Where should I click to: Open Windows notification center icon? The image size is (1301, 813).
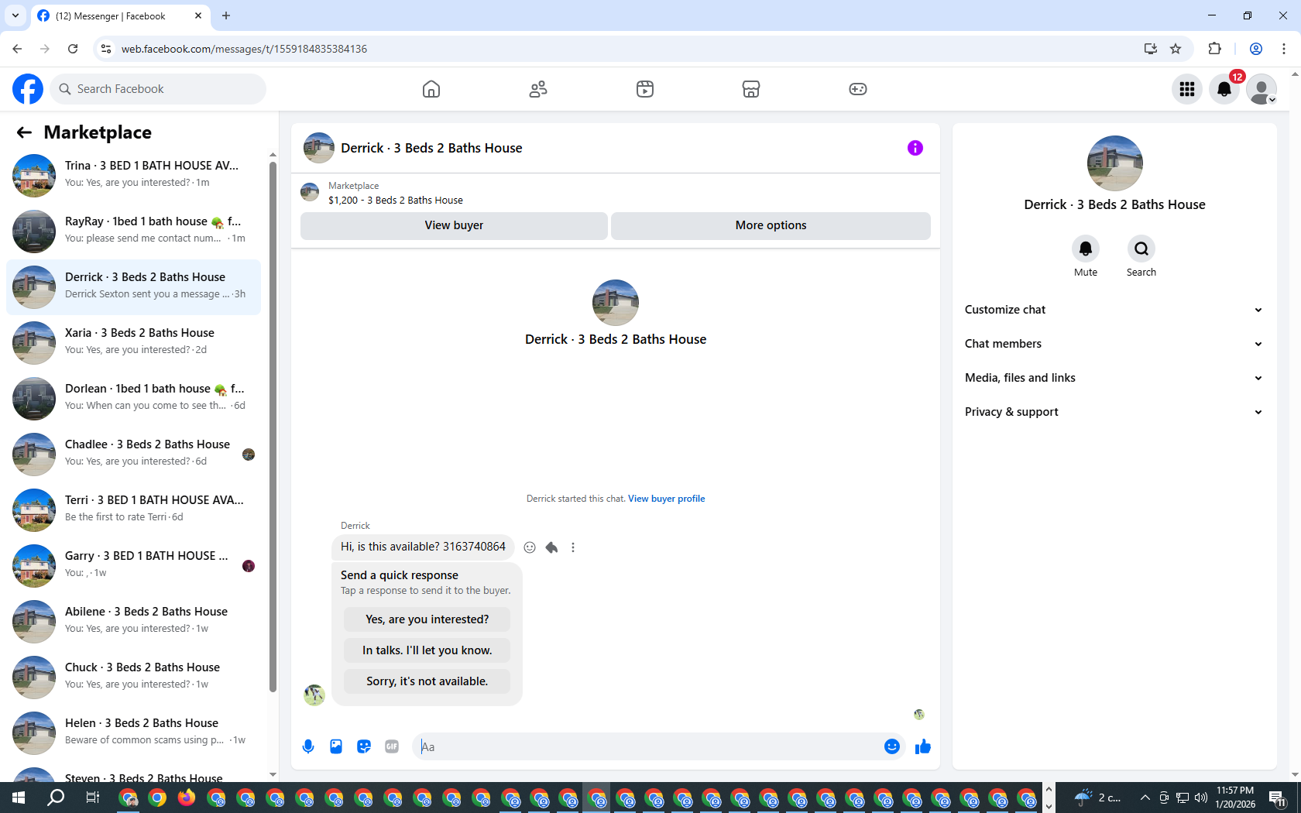[1278, 798]
